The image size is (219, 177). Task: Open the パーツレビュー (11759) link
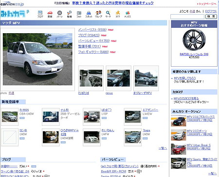click(94, 40)
